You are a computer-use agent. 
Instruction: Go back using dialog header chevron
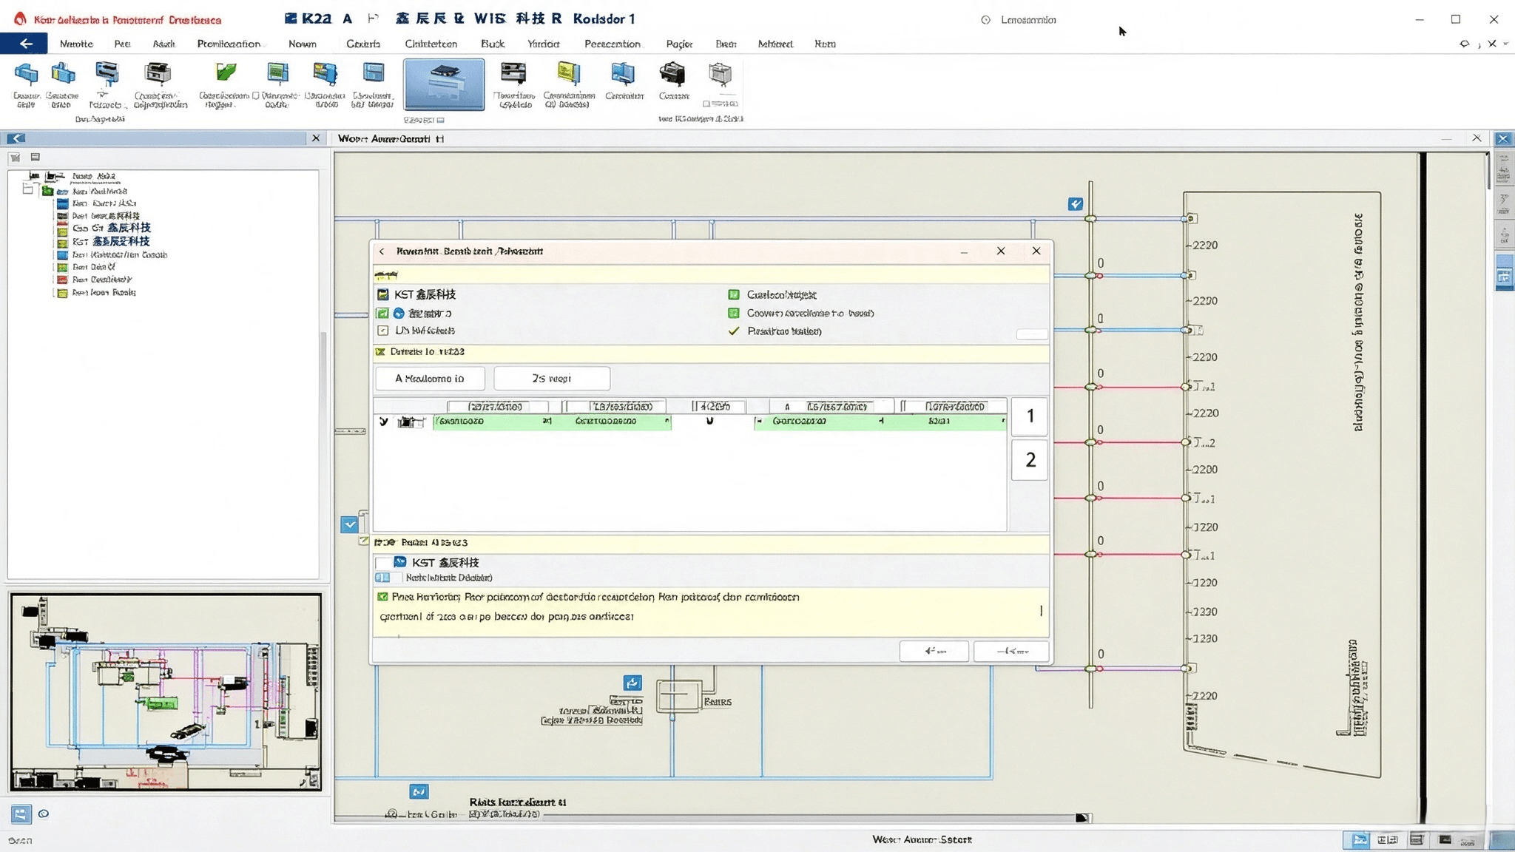pos(382,251)
